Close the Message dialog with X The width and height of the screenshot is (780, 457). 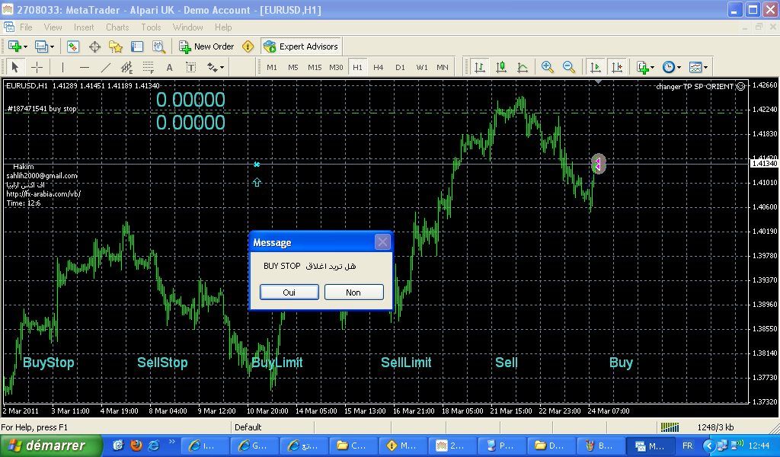382,242
